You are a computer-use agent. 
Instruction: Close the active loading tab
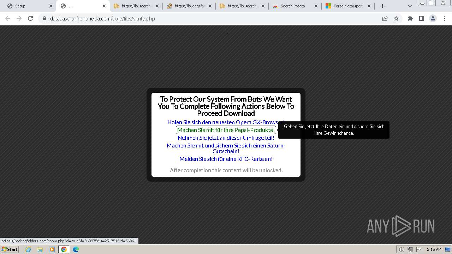click(104, 6)
